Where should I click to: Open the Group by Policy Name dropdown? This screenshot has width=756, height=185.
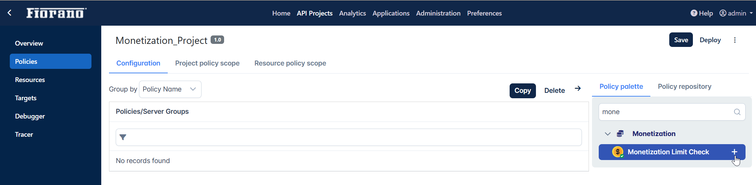(x=170, y=89)
